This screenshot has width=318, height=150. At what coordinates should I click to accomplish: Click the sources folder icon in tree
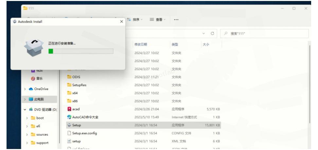coord(33,135)
